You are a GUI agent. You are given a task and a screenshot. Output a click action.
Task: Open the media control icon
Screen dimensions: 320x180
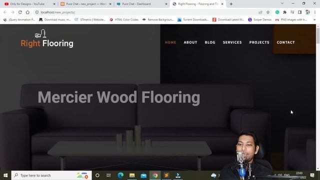(x=292, y=12)
